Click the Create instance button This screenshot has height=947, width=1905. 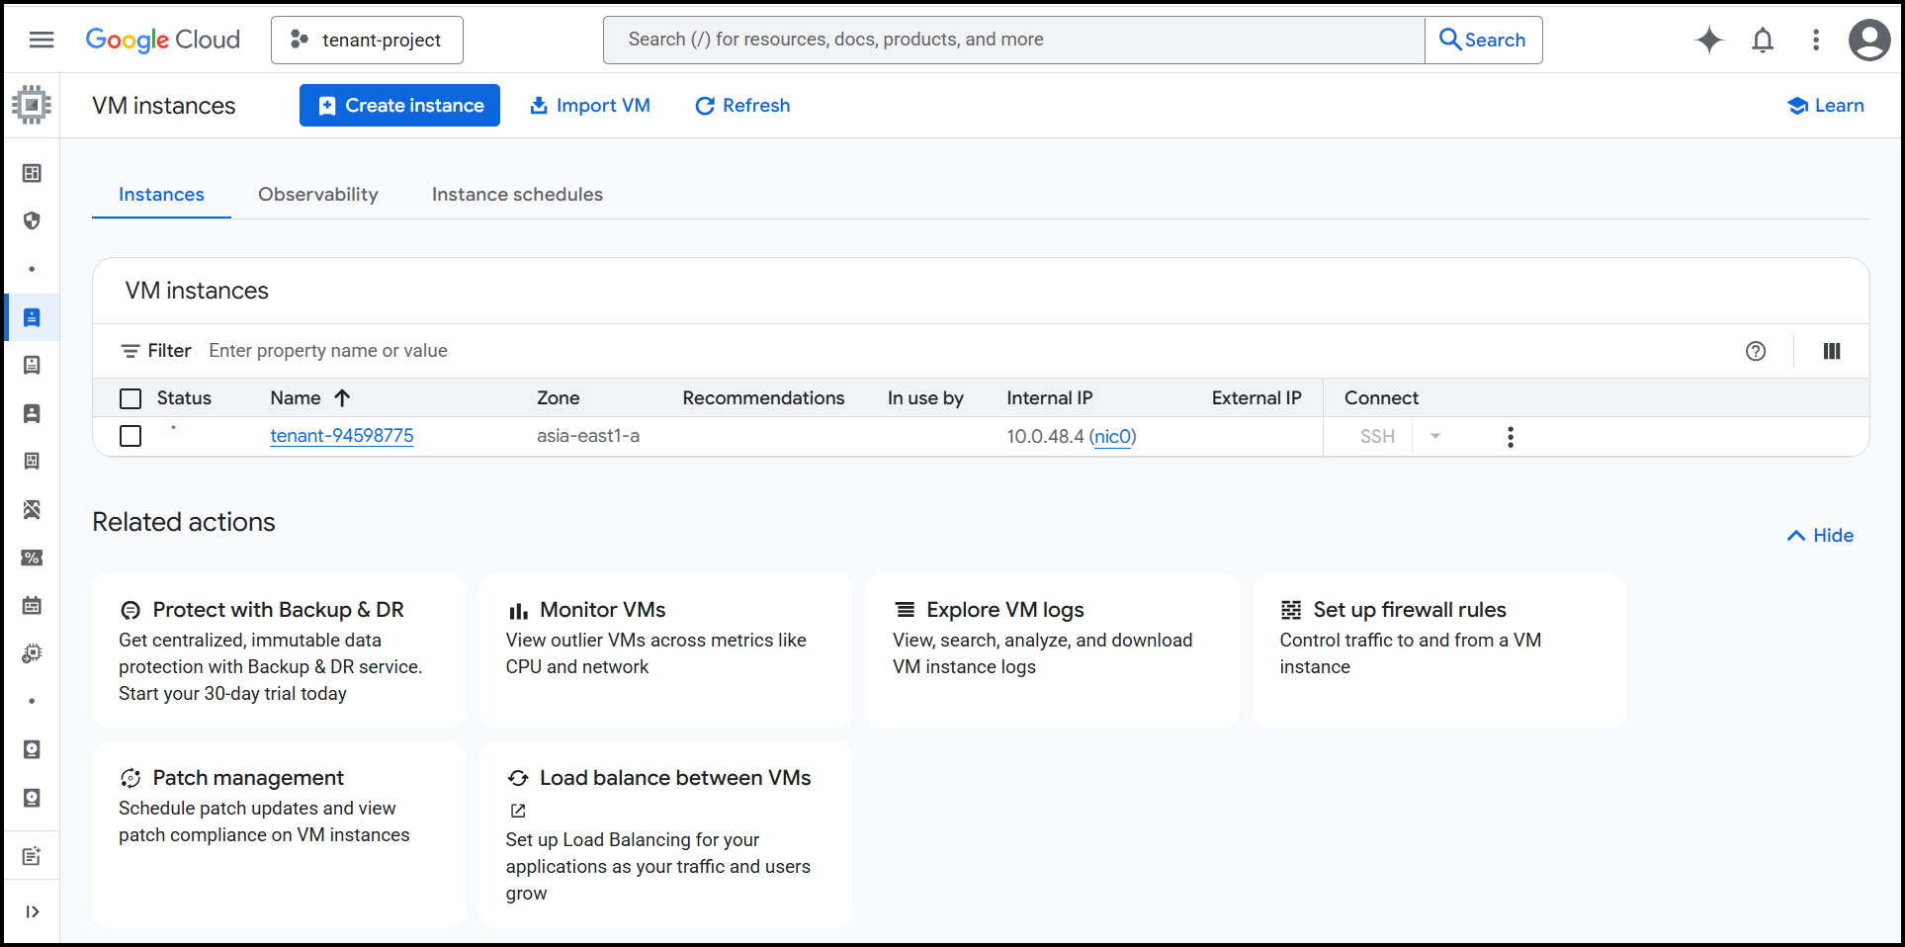(399, 106)
